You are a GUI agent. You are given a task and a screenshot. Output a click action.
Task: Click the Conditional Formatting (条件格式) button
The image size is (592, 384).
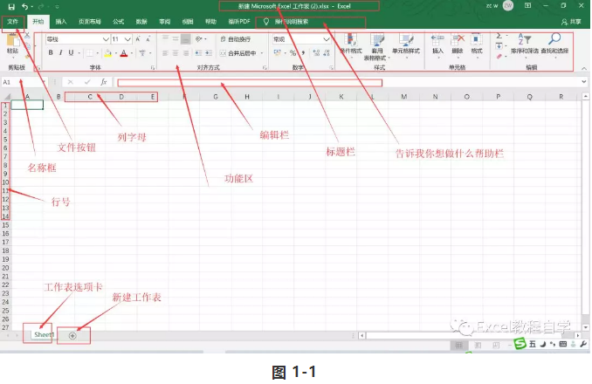coord(351,46)
